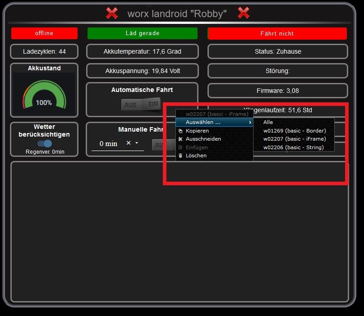Viewport: 364px width, 316px height.
Task: Expand the Auswählen submenu arrow
Action: [250, 122]
